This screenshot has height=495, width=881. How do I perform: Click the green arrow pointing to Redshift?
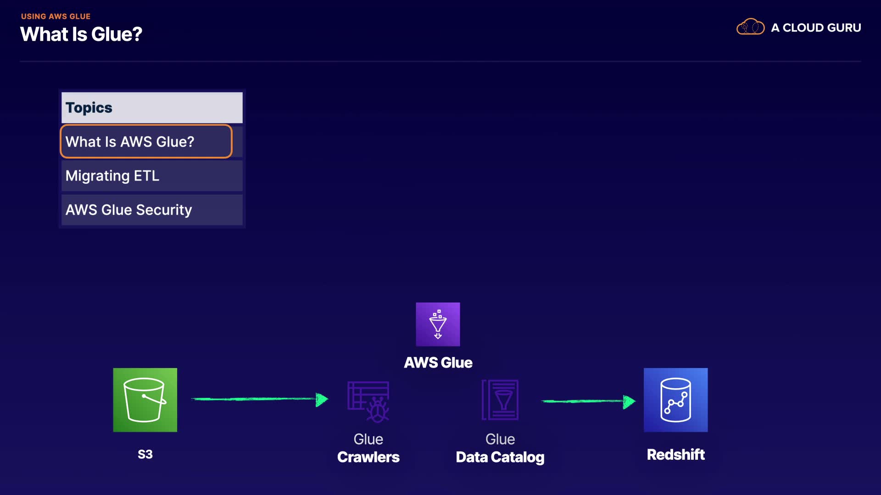(588, 401)
